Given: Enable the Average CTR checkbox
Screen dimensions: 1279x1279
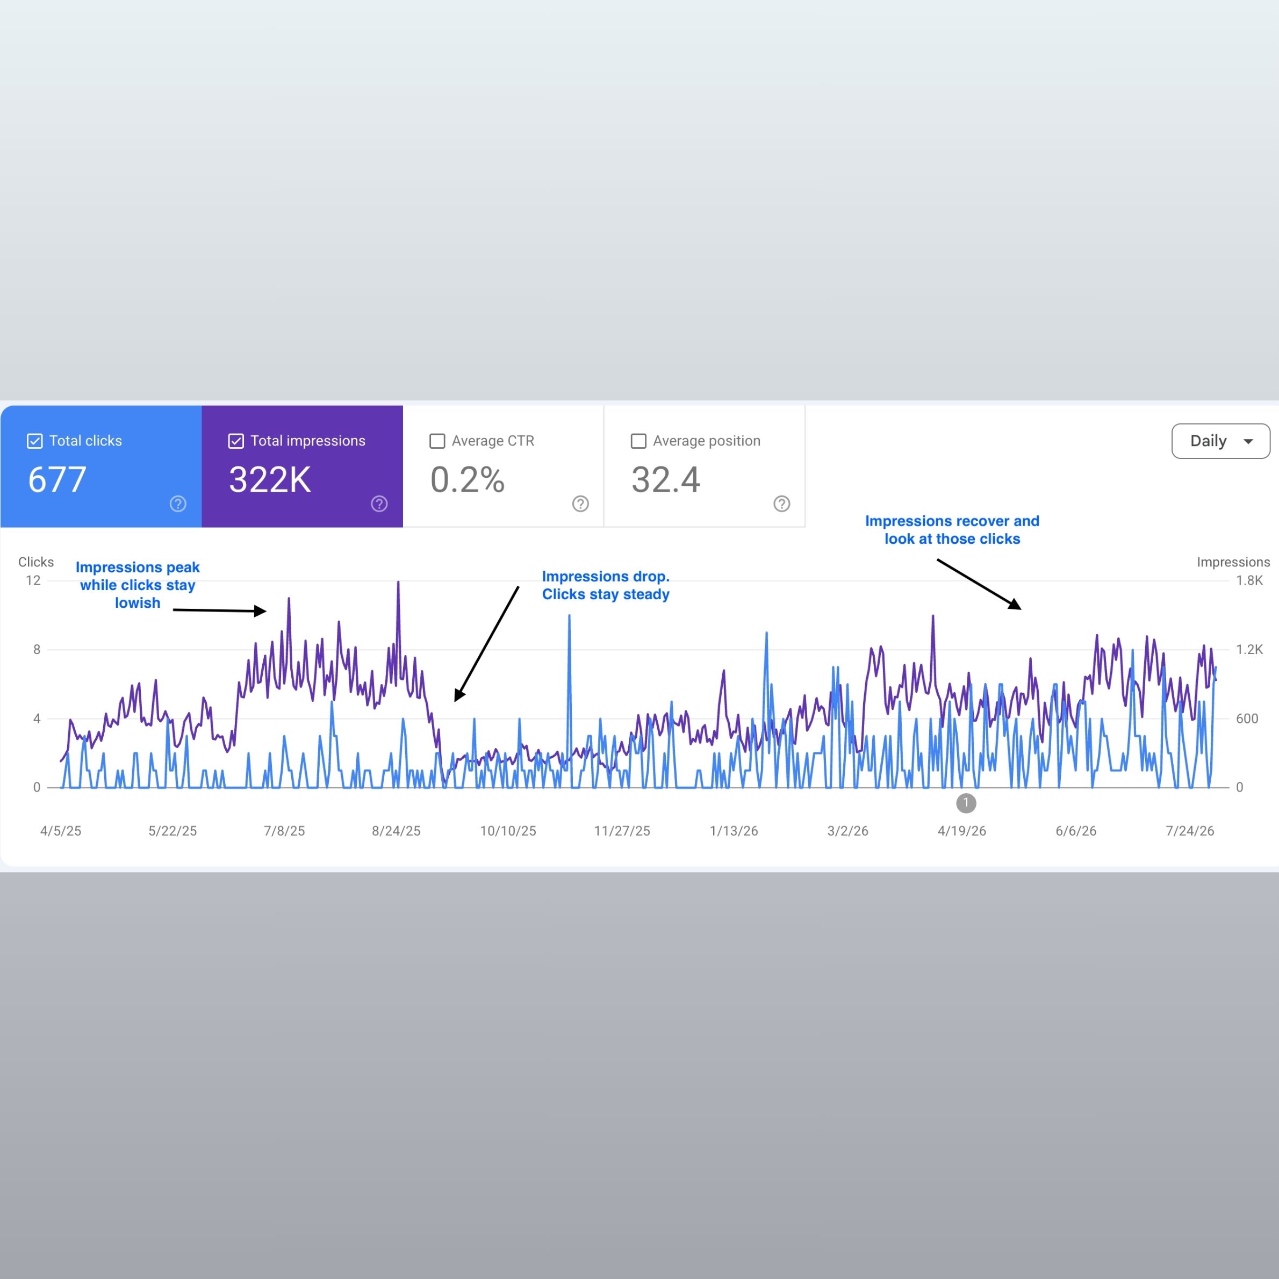Looking at the screenshot, I should pos(437,441).
